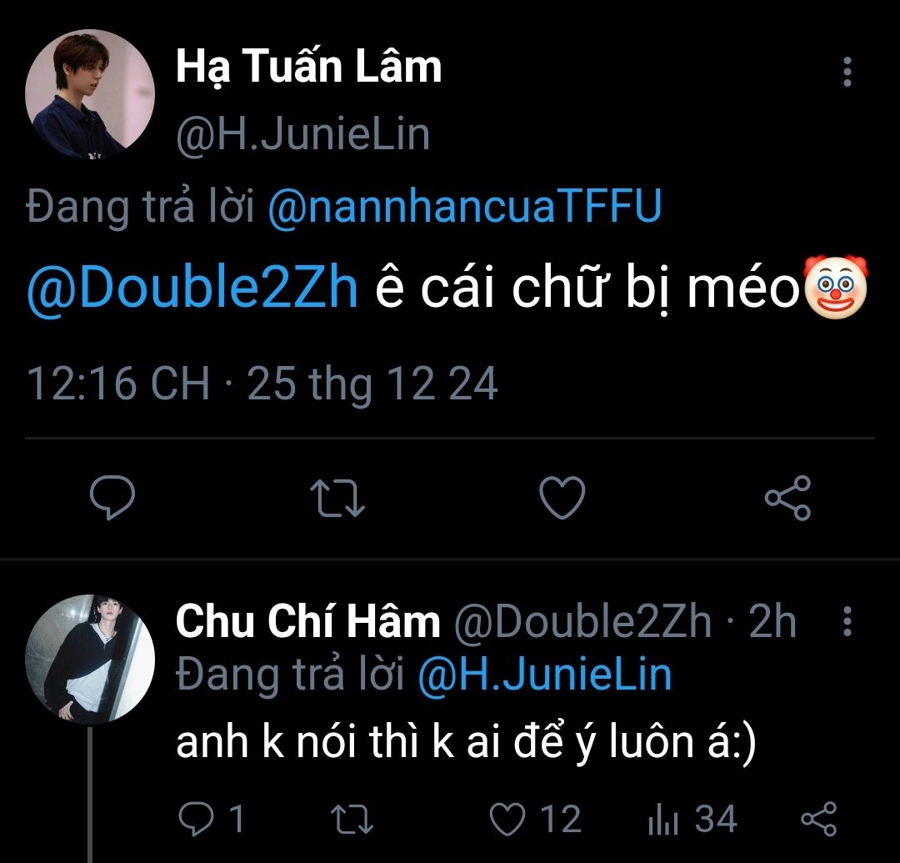The image size is (900, 863).
Task: Open Hạ Tuấn Lâm display name
Action: (x=308, y=67)
